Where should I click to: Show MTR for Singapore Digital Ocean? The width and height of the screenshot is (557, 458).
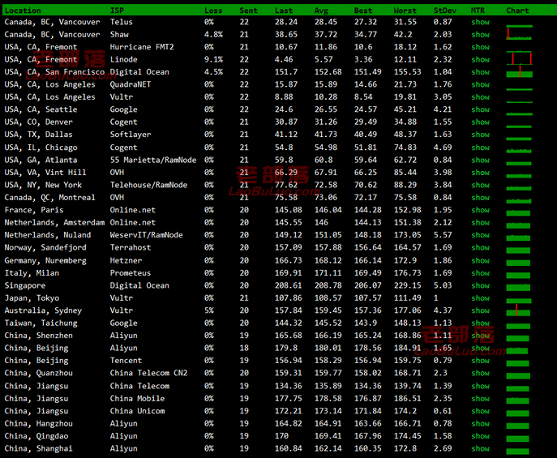click(480, 285)
